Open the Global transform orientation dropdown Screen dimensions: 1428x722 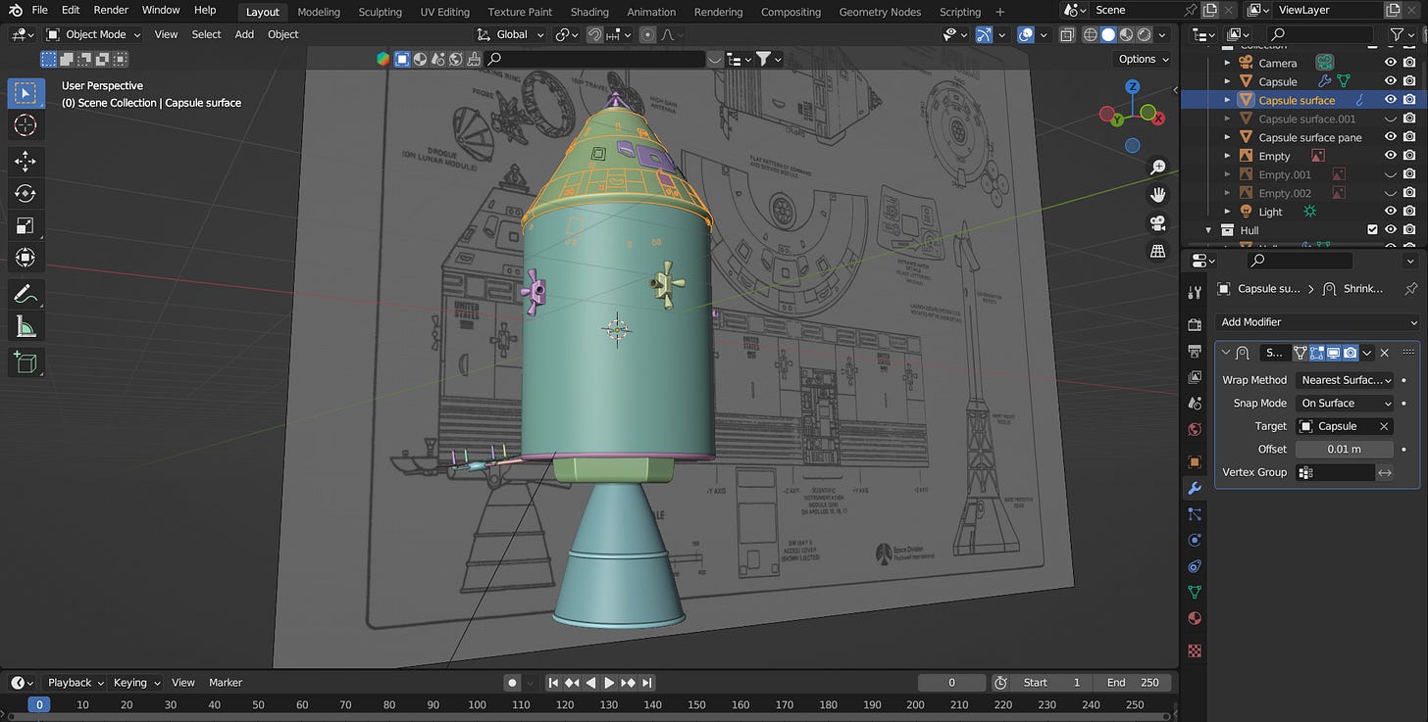(512, 34)
